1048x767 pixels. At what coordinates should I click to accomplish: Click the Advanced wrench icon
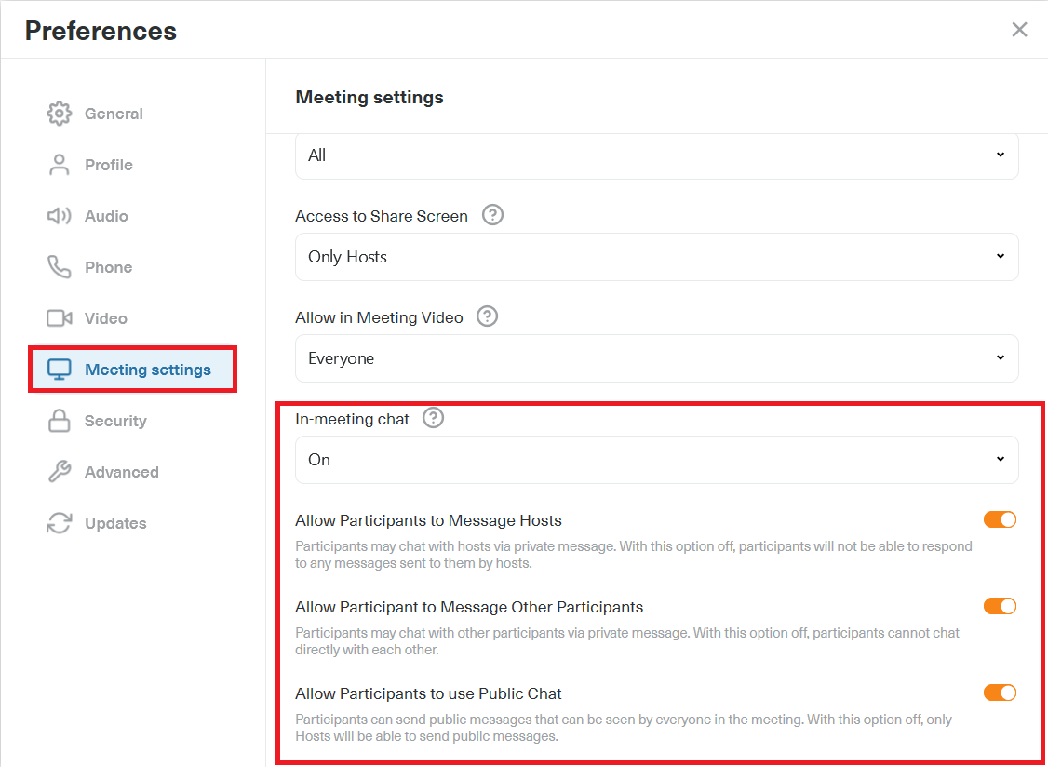[x=59, y=472]
